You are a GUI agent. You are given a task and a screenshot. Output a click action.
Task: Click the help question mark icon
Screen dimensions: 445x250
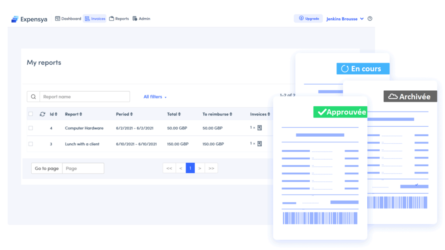coord(370,18)
